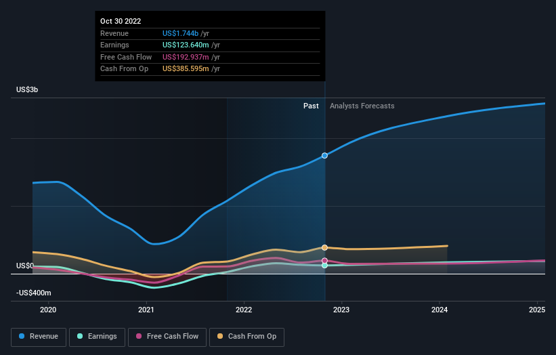Toggle the Free Cash Flow legend button
This screenshot has width=556, height=355.
tap(167, 337)
